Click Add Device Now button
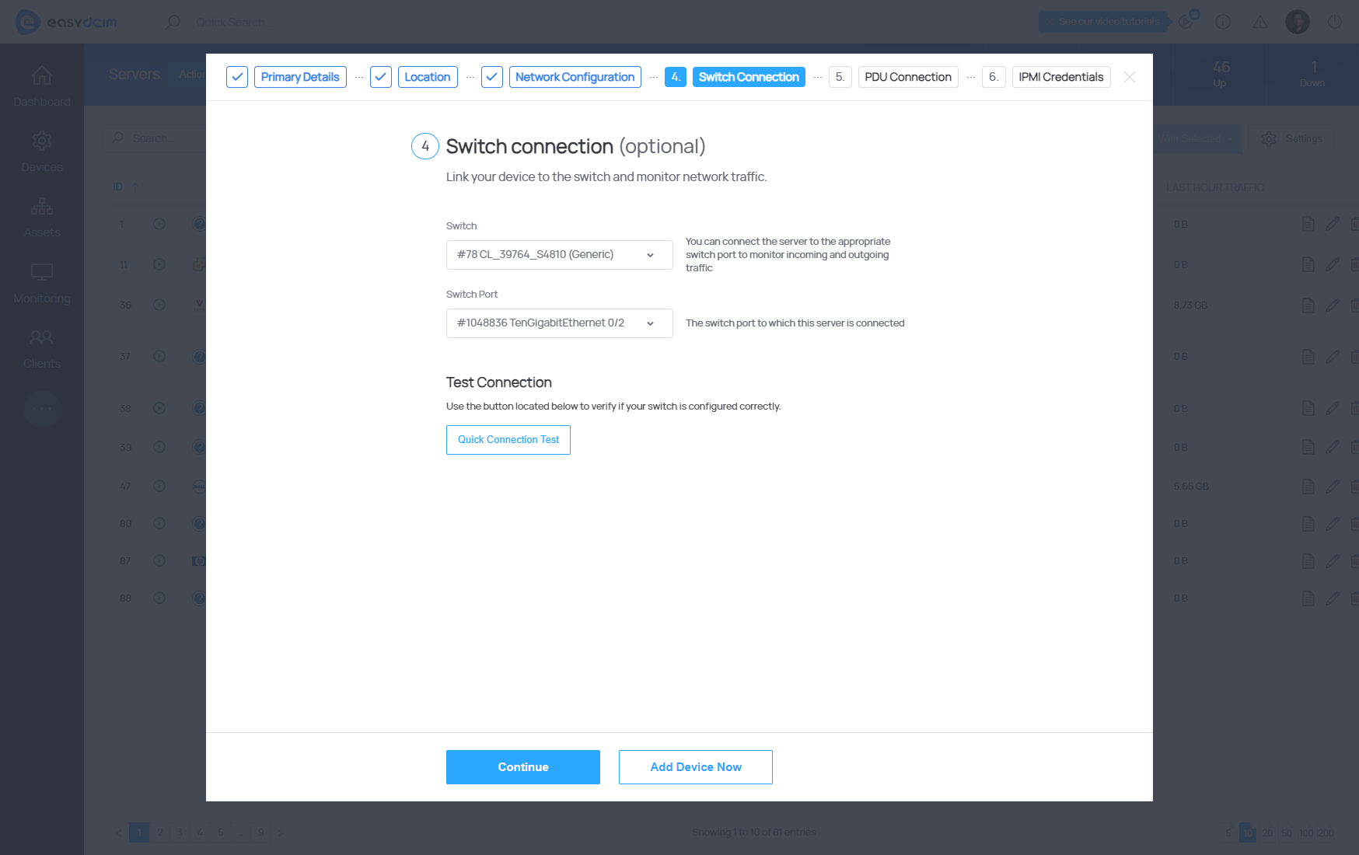 coord(696,767)
